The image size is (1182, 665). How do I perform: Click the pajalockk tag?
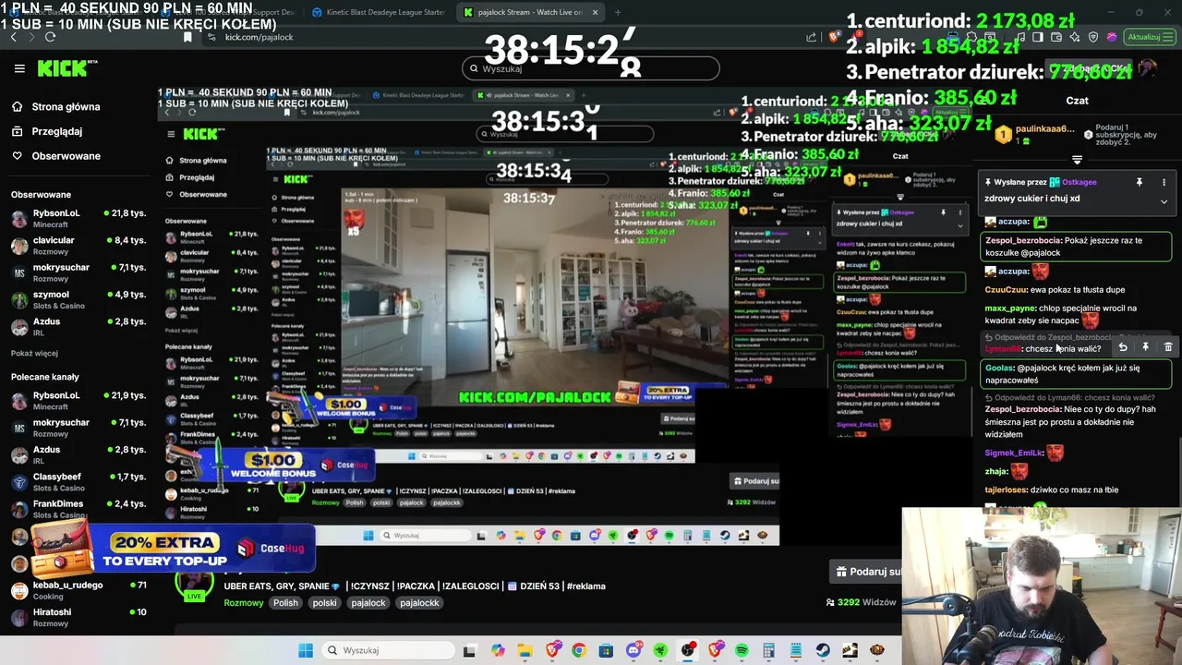(x=419, y=603)
